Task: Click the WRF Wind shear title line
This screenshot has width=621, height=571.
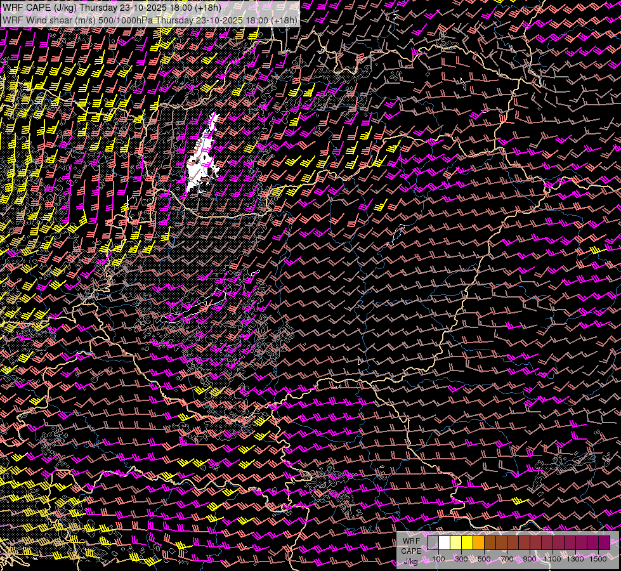Action: (150, 20)
